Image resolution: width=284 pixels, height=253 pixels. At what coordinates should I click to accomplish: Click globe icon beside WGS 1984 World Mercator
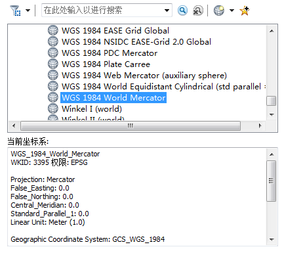point(53,97)
